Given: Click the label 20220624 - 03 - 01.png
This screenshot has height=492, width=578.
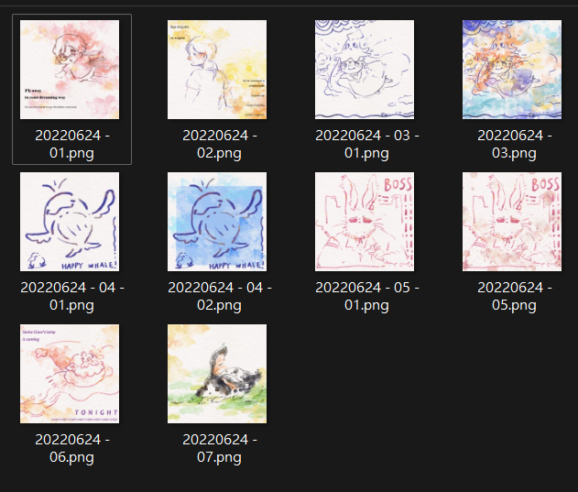Looking at the screenshot, I should click(x=367, y=144).
